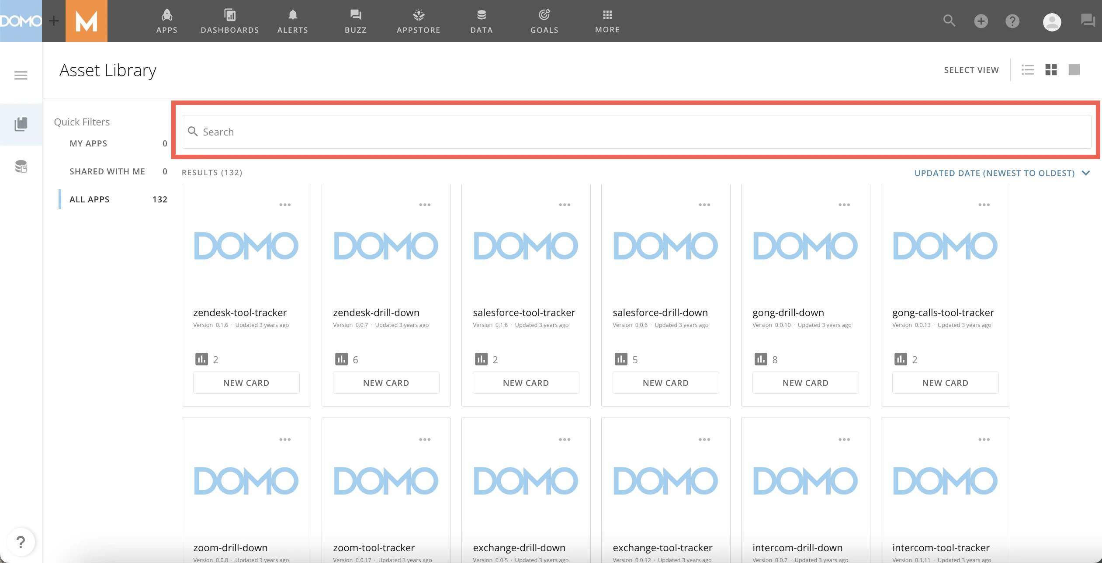Go to the Appstore

tap(419, 21)
